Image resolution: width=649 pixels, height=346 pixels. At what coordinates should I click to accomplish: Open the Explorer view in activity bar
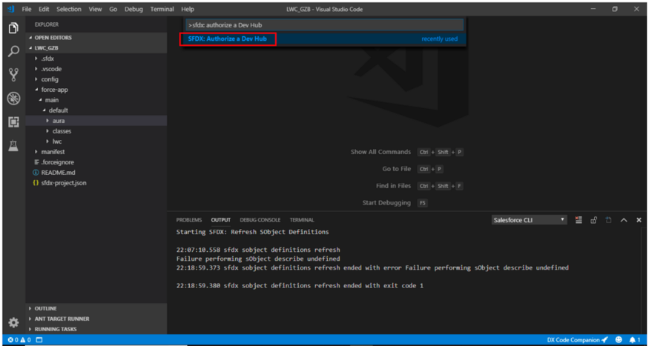pyautogui.click(x=13, y=28)
